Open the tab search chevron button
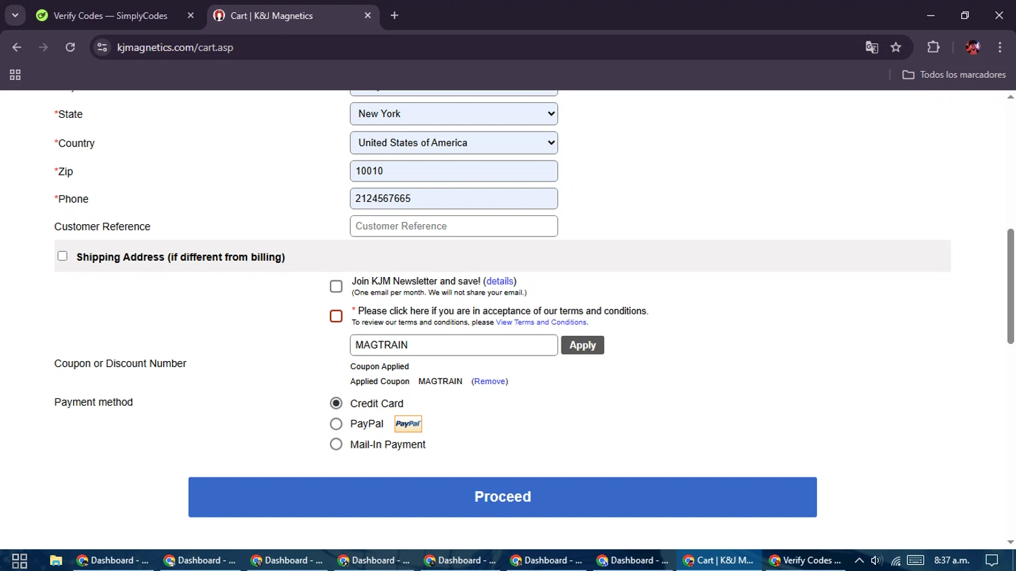The width and height of the screenshot is (1016, 571). 15,15
